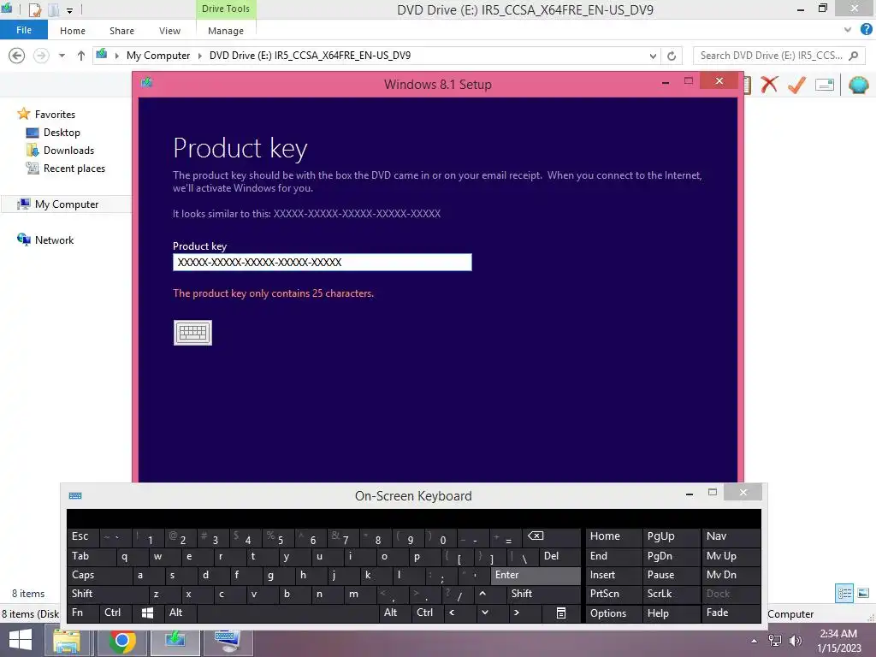Click the Search DVD Drive box
The image size is (876, 657).
coord(778,56)
